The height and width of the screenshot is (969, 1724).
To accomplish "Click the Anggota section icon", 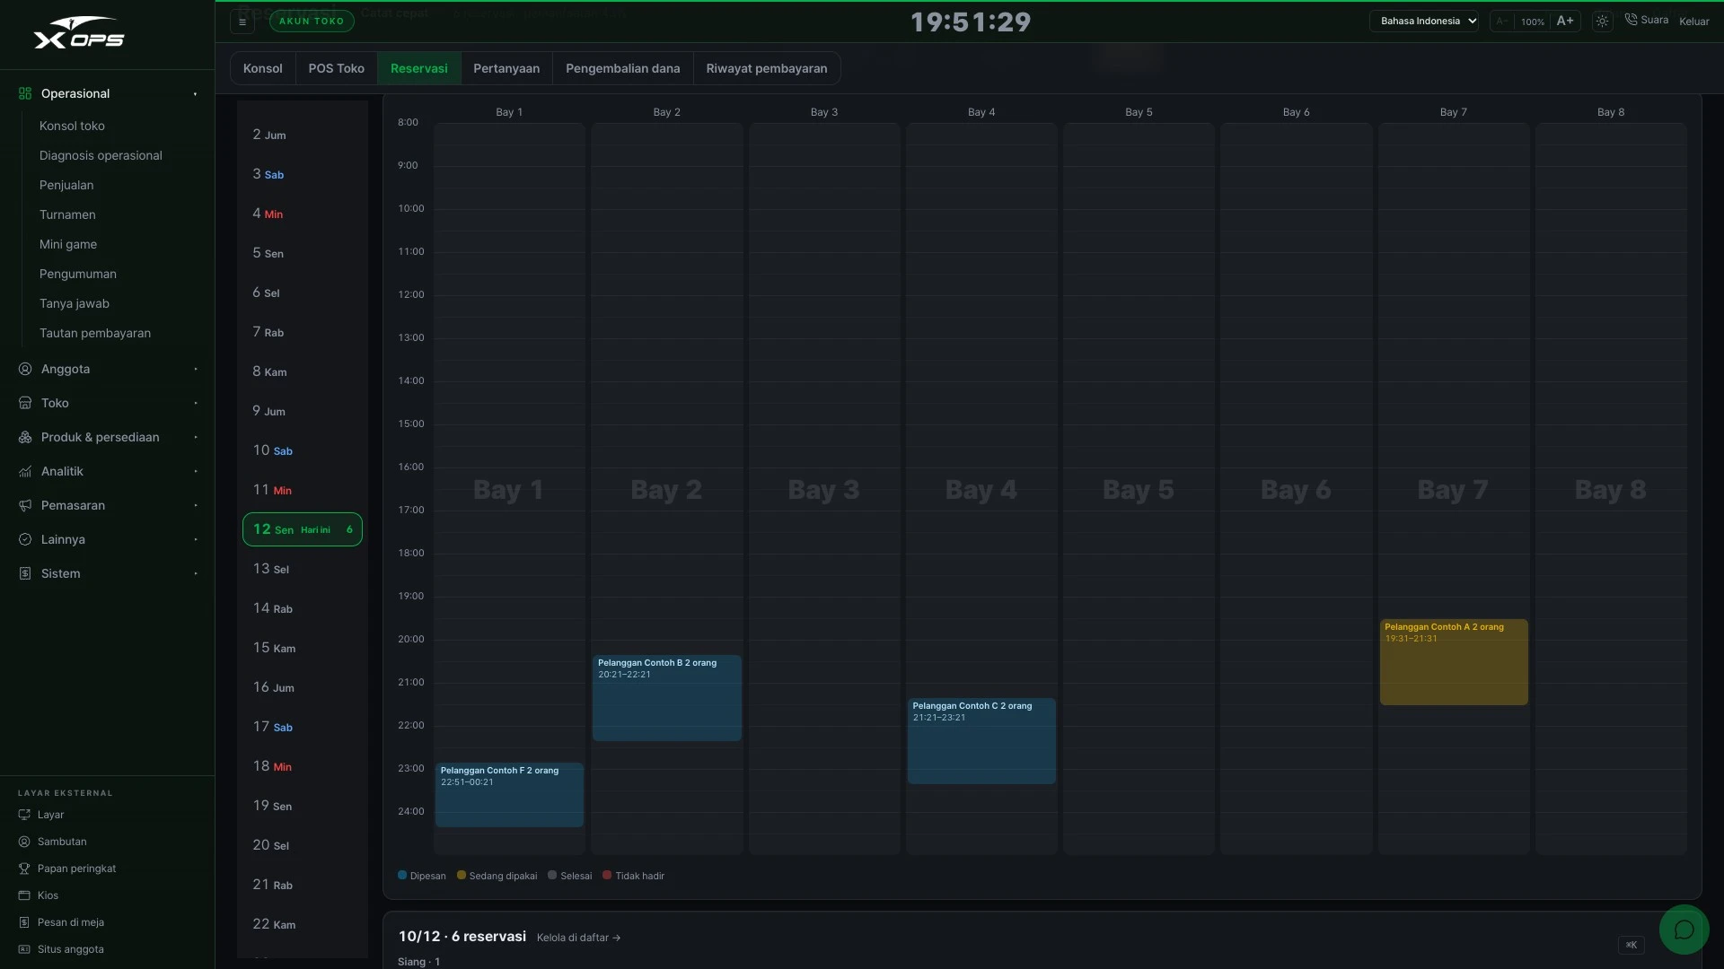I will 25,369.
